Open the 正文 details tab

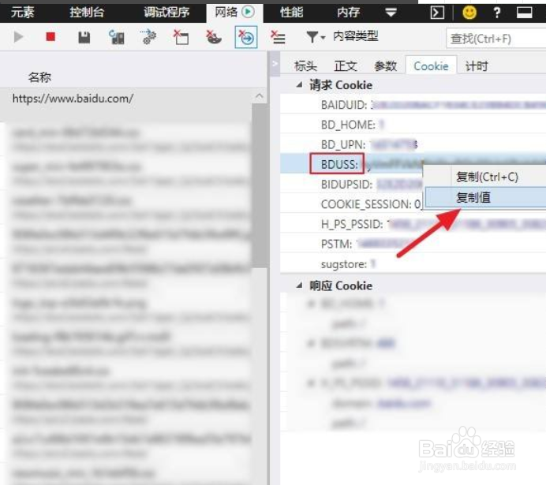click(x=346, y=65)
